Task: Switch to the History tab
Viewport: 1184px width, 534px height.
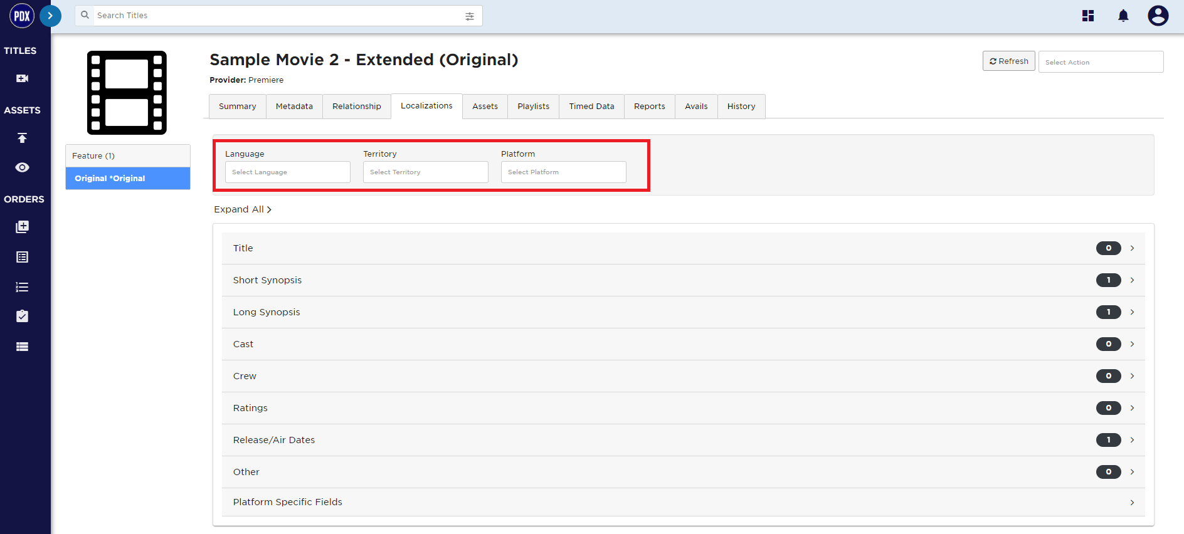Action: point(741,107)
